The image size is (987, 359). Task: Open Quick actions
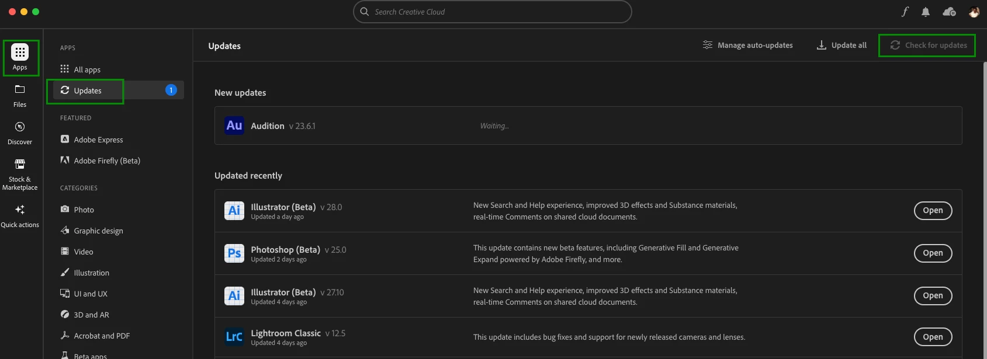(x=20, y=216)
